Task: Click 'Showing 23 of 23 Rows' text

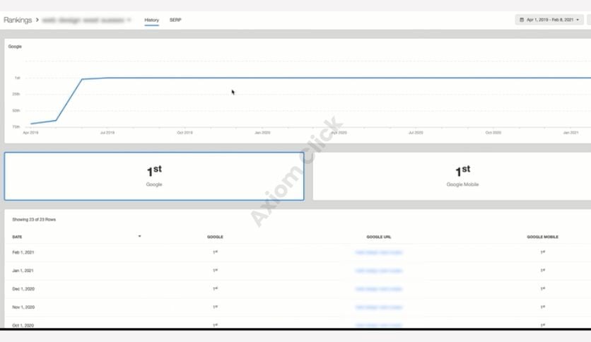Action: 34,219
